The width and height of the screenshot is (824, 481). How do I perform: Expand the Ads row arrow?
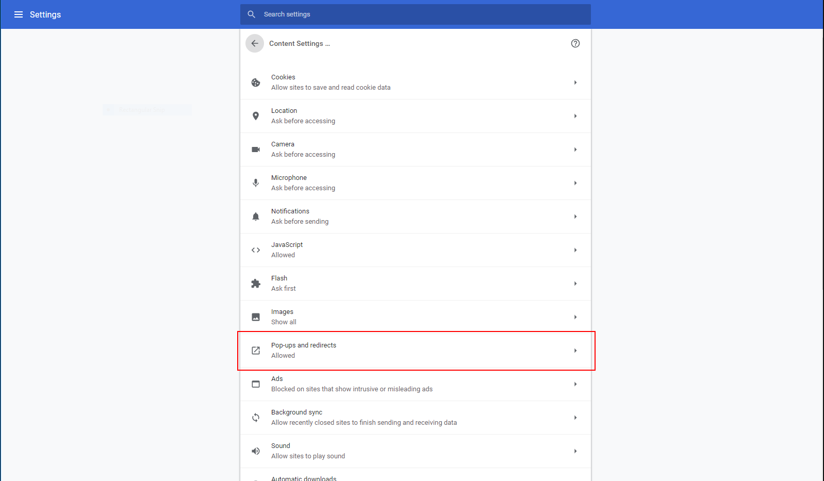tap(575, 384)
